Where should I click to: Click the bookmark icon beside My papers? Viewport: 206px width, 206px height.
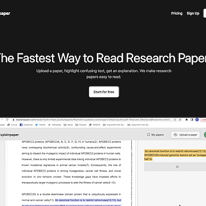[148, 135]
